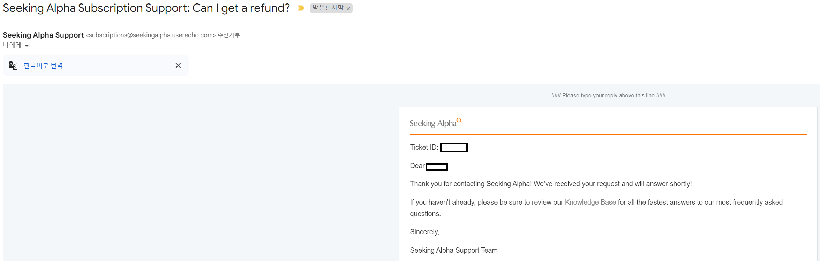Click 'Please type your reply above this line' text
Image resolution: width=820 pixels, height=261 pixels.
click(608, 95)
